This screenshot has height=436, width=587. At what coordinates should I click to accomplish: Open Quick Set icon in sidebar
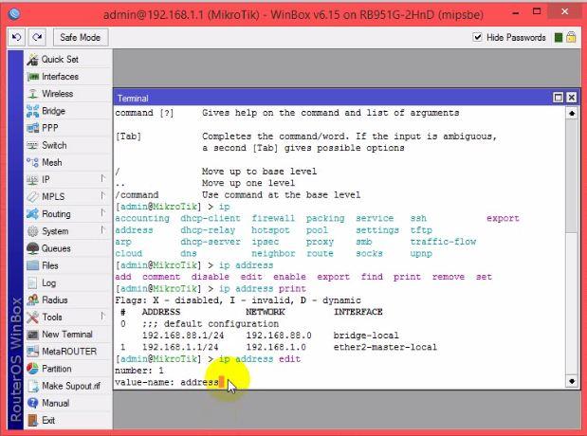(x=32, y=59)
